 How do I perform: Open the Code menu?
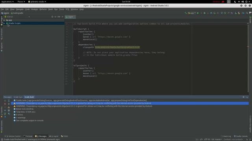pyautogui.click(x=27, y=9)
